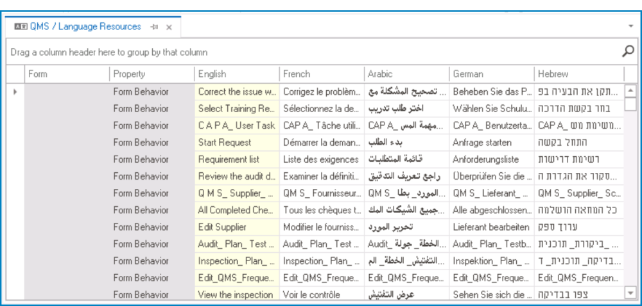Click the Language Resources tab icon
Viewport: 642px width, 306px height.
tap(21, 27)
